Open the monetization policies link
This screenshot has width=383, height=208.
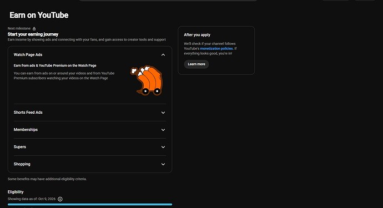(216, 49)
